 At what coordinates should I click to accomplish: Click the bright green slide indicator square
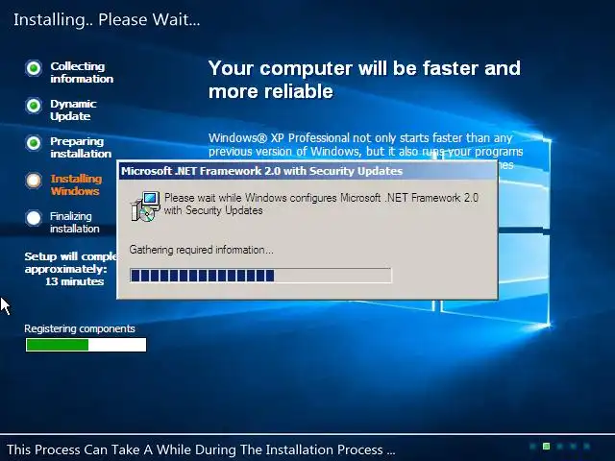click(546, 446)
